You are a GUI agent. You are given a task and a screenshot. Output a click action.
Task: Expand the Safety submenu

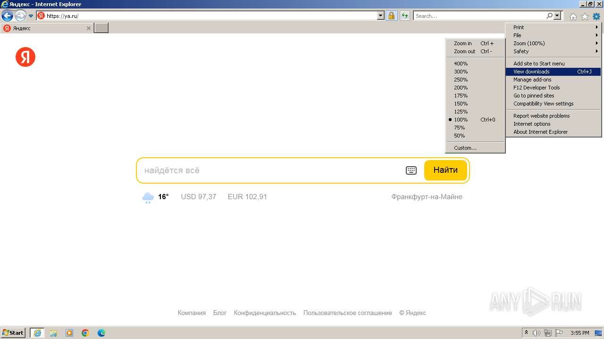pyautogui.click(x=553, y=51)
